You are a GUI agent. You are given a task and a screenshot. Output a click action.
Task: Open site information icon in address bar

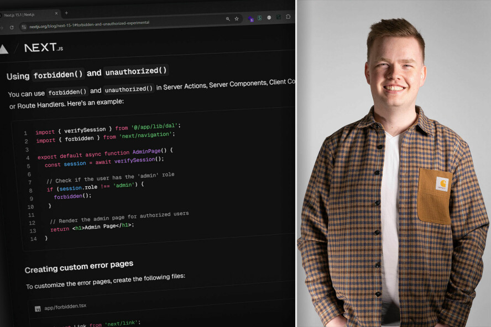pyautogui.click(x=24, y=27)
